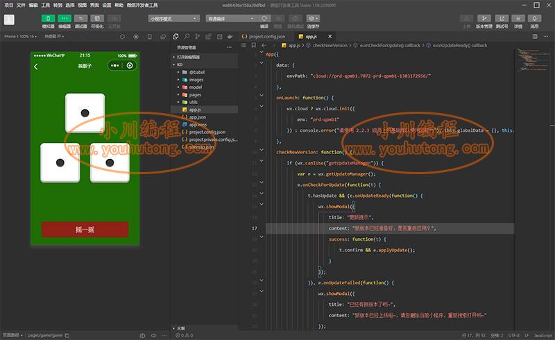Open the 小程序模式 mode dropdown
This screenshot has height=340, width=555.
point(174,19)
